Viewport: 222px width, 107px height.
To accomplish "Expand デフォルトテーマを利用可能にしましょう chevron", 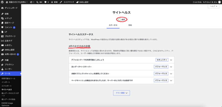I will point(171,60).
